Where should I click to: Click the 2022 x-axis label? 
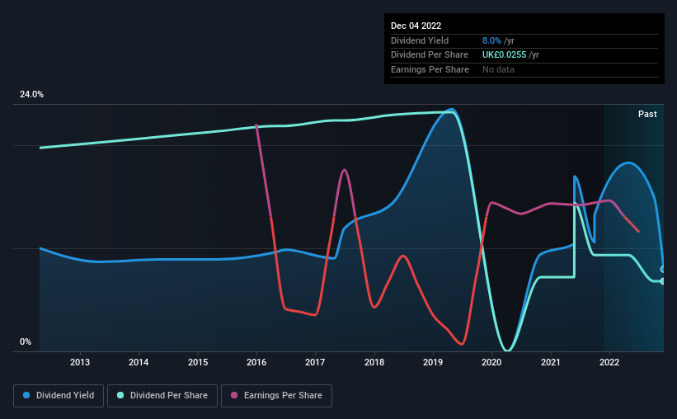609,362
